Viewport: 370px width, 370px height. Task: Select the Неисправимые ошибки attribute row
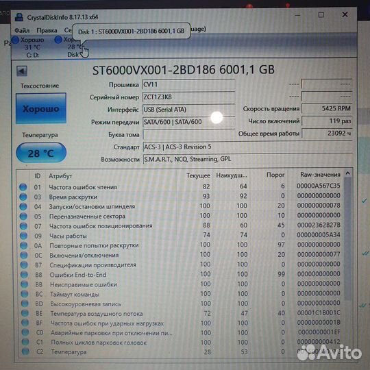pyautogui.click(x=180, y=284)
